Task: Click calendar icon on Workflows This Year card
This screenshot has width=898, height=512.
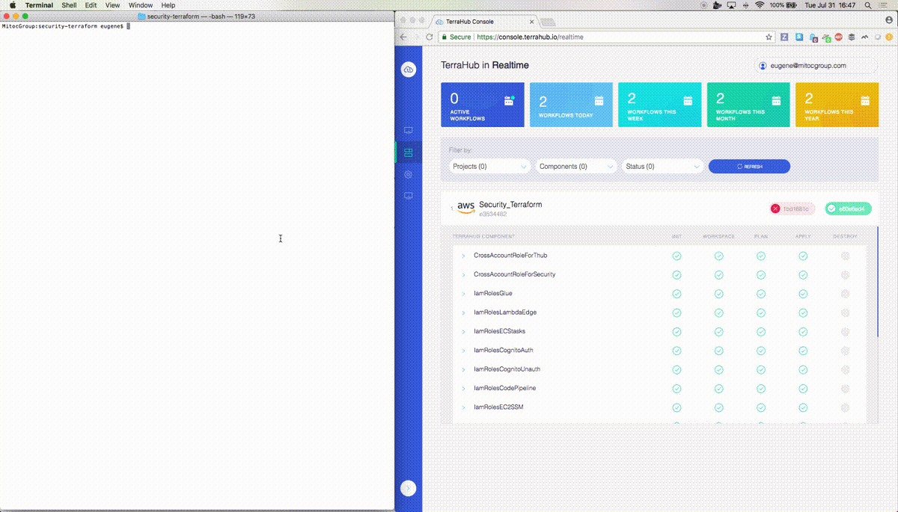Action: (864, 100)
